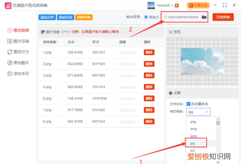Click 添加目录 to add a folder

point(65,17)
